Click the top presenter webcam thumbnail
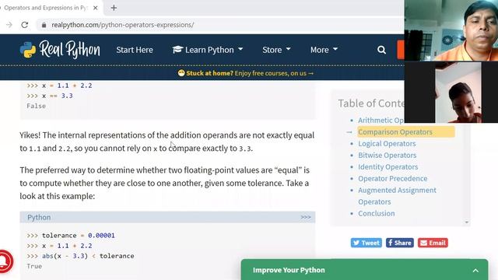 (451, 30)
